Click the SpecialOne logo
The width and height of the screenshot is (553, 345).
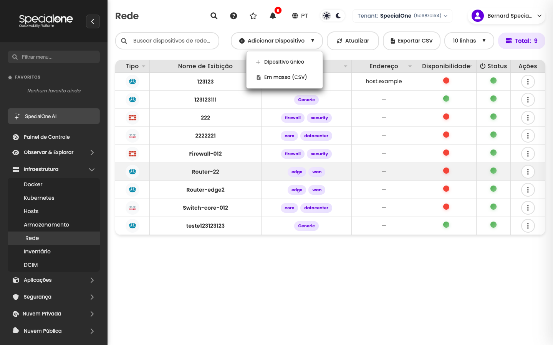click(46, 21)
